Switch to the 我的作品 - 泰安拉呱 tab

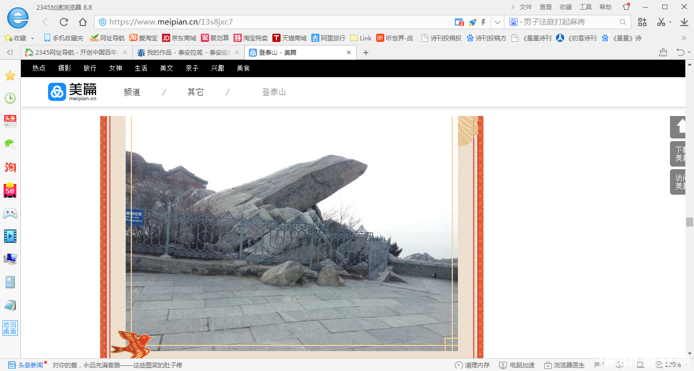189,53
